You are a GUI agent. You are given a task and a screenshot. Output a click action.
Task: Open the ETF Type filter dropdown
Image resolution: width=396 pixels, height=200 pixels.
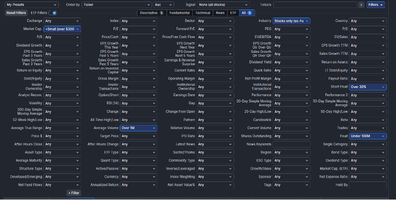click(x=138, y=152)
